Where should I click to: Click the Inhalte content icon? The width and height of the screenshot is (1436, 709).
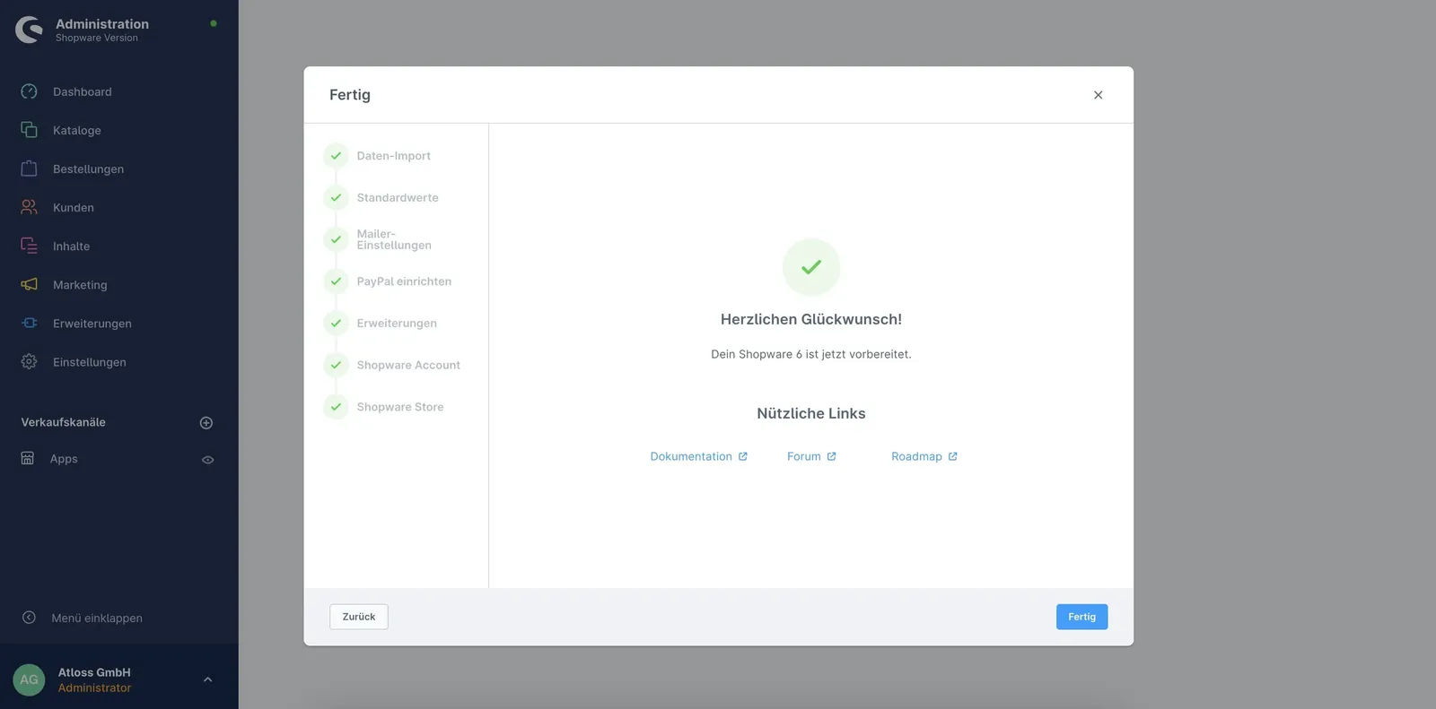click(x=29, y=246)
